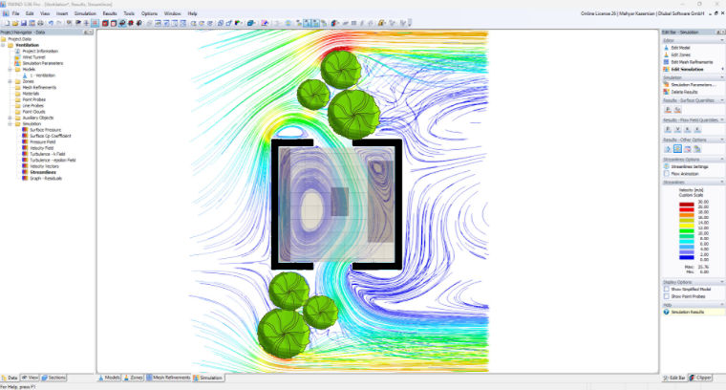Click Wind Tunnel icon in navigator tree
Image resolution: width=726 pixels, height=390 pixels.
click(17, 57)
